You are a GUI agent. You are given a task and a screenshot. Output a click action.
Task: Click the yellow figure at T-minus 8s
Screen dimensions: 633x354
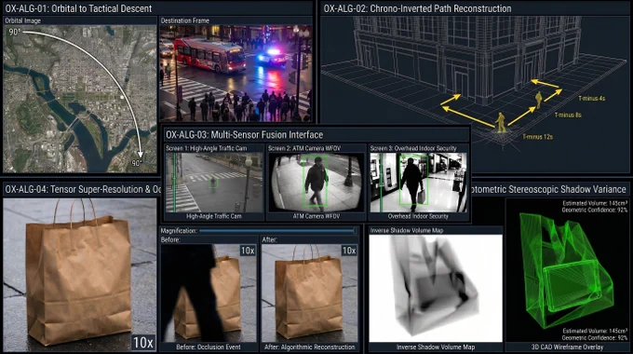pyautogui.click(x=539, y=100)
